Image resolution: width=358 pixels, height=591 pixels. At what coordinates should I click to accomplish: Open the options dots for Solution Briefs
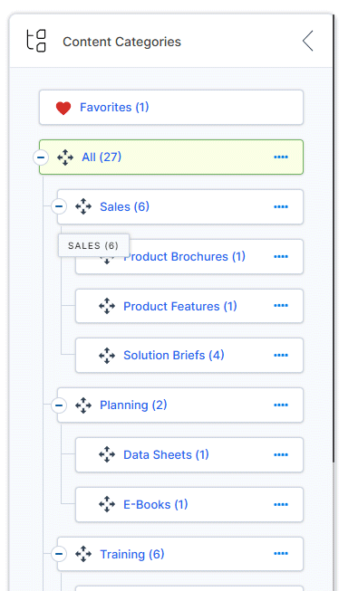pyautogui.click(x=281, y=355)
